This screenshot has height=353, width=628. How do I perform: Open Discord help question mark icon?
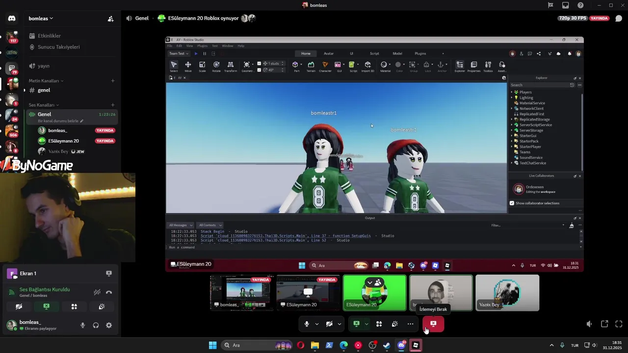click(581, 5)
